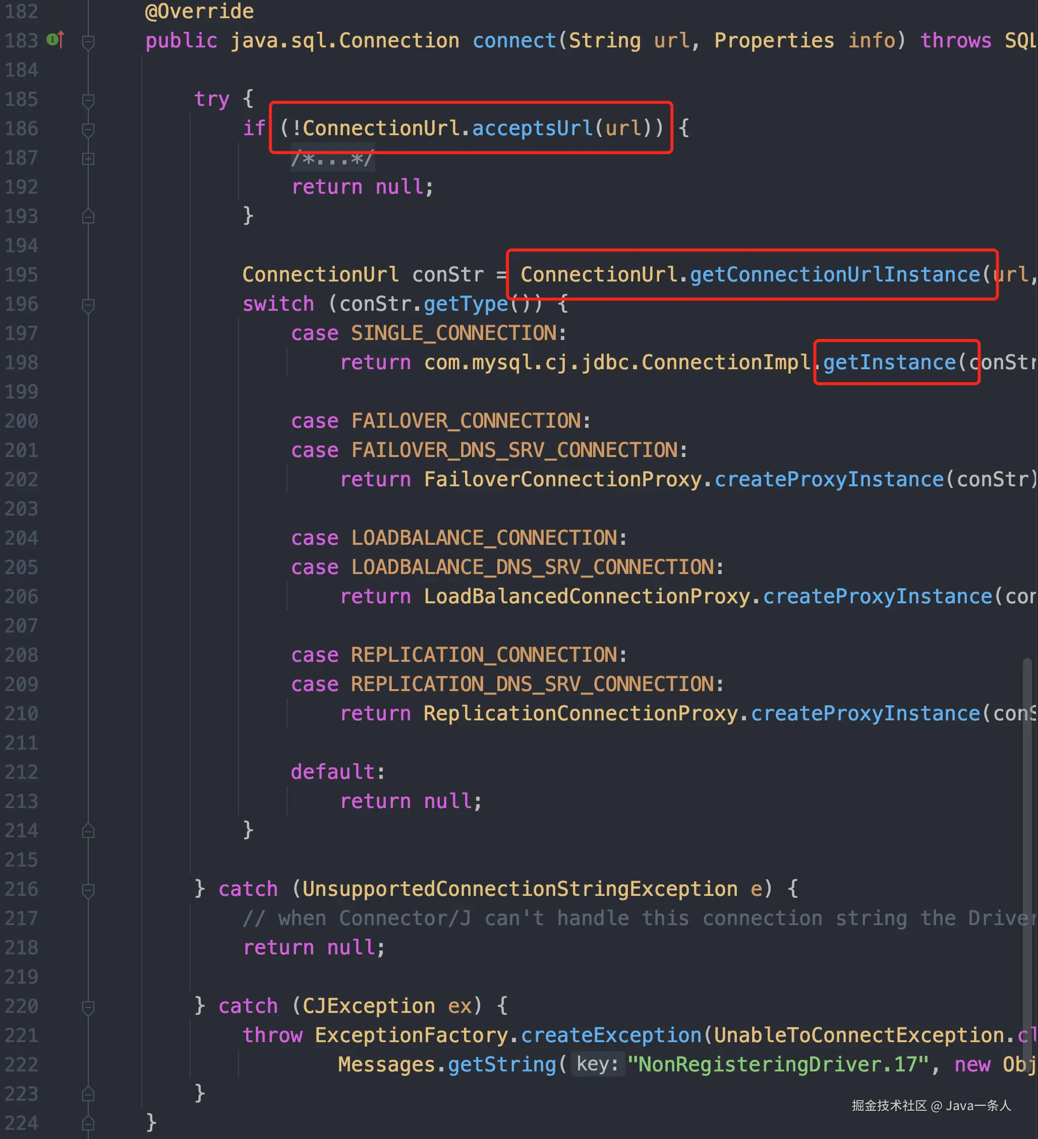
Task: Collapse first catch block fold marker on line 216
Action: 88,890
